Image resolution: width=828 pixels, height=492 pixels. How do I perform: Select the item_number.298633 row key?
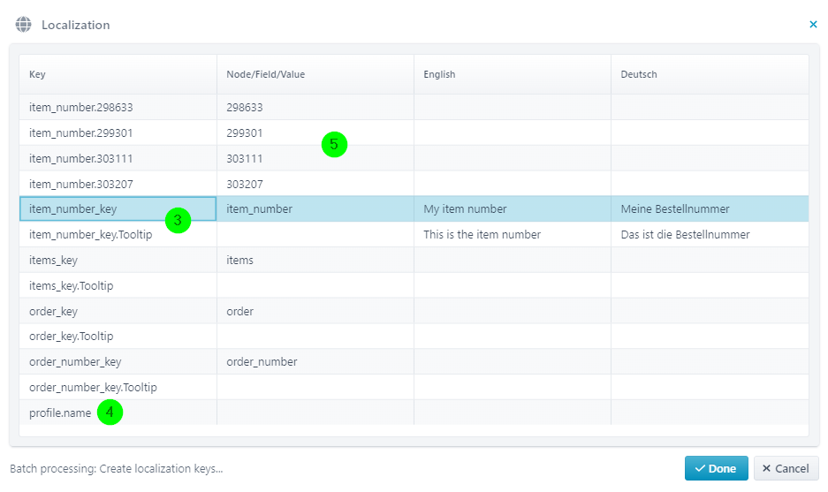coord(80,107)
